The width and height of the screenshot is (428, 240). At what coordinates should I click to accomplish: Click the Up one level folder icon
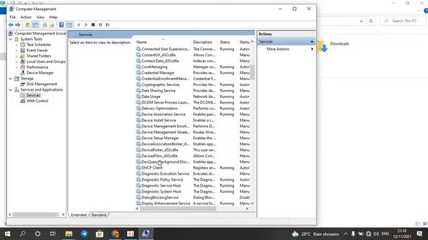tap(27, 25)
